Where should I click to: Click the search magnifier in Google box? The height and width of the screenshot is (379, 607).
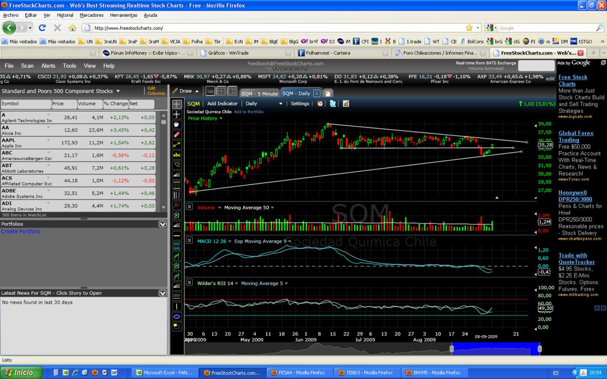(x=599, y=28)
